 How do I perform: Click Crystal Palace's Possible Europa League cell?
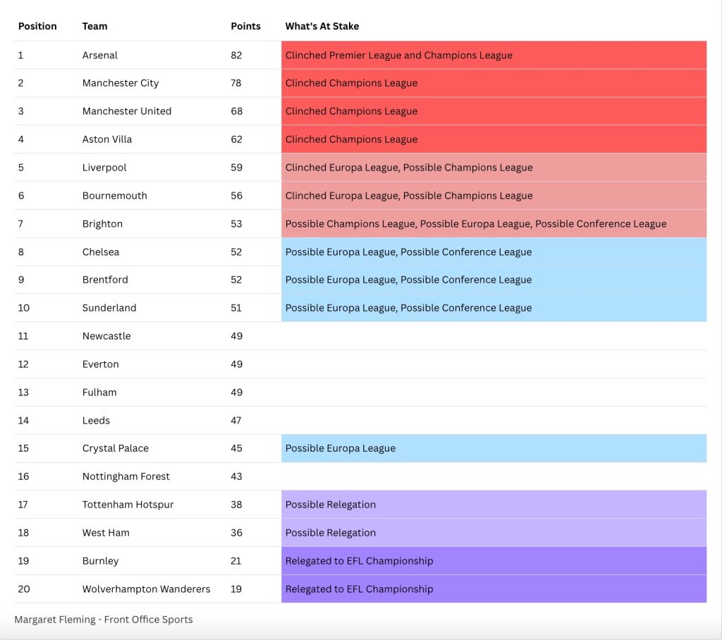[x=494, y=448]
